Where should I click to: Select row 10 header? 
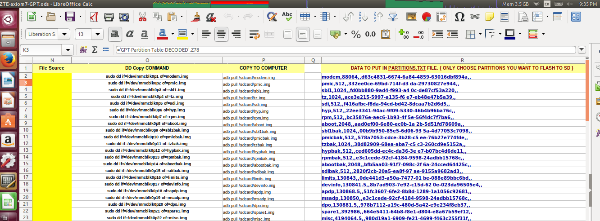tap(26, 130)
